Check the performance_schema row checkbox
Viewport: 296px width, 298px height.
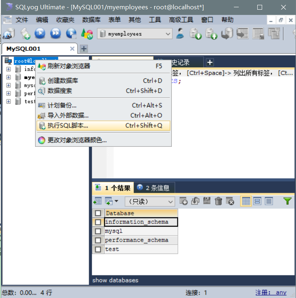[98, 240]
